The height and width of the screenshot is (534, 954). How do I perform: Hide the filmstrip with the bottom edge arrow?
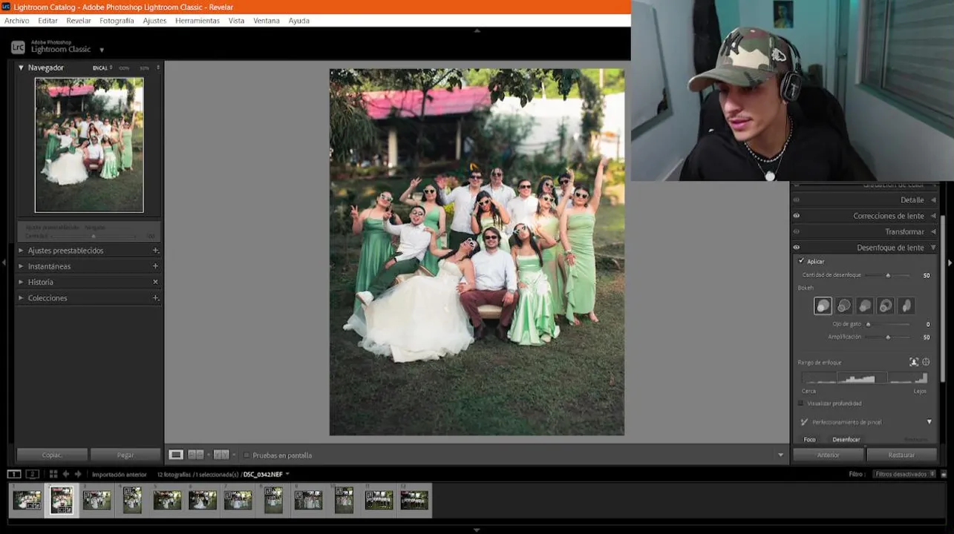[x=477, y=530]
